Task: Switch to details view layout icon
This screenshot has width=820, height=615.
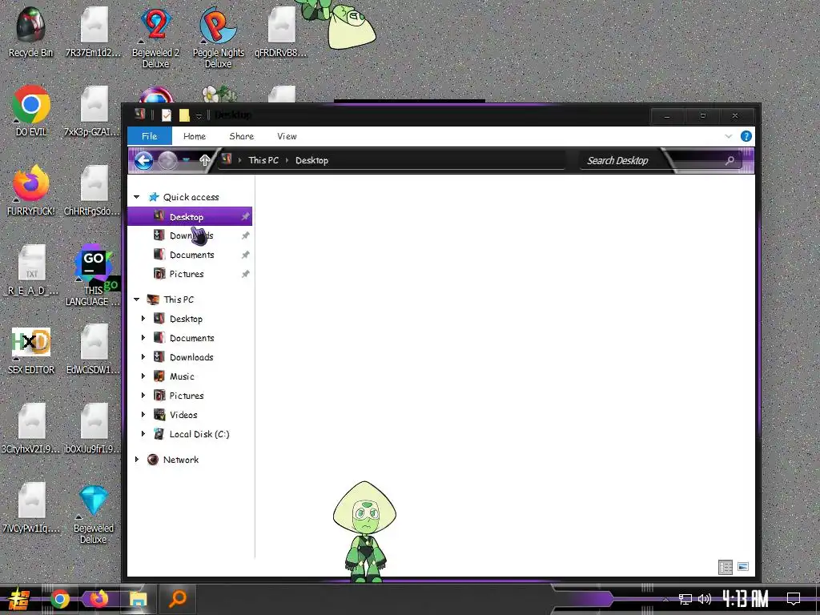Action: pos(726,567)
